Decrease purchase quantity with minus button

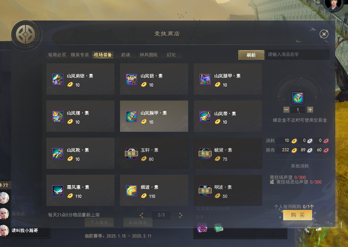coord(286,110)
